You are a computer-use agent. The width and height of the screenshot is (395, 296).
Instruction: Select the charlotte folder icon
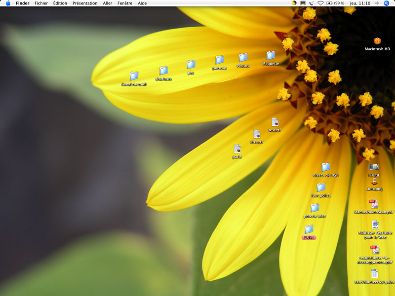[163, 71]
